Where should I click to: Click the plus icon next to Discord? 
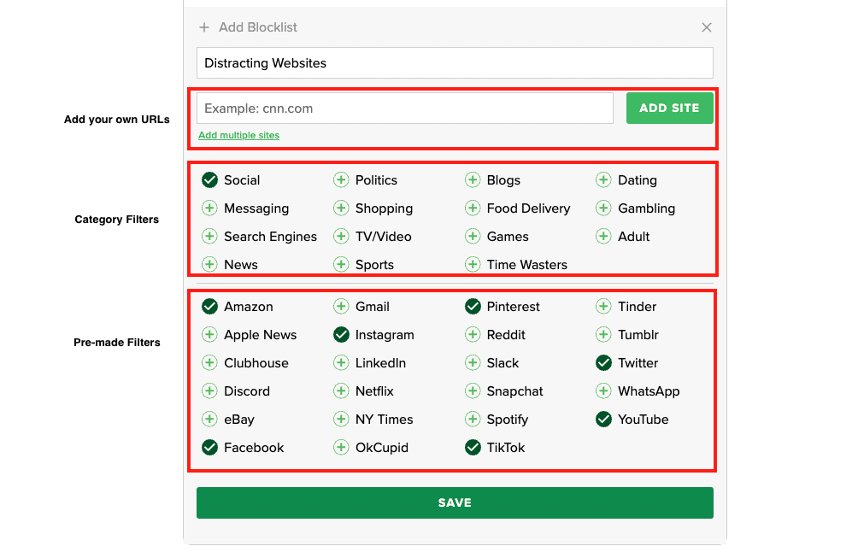click(x=209, y=391)
